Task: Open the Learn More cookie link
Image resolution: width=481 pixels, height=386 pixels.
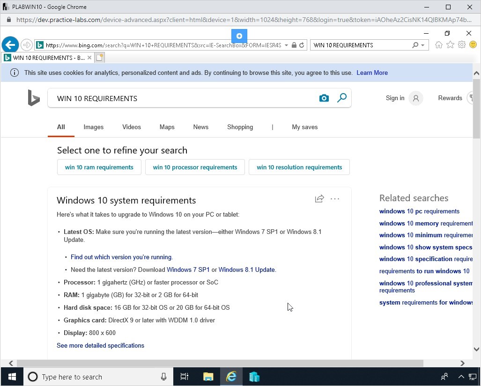Action: [372, 73]
